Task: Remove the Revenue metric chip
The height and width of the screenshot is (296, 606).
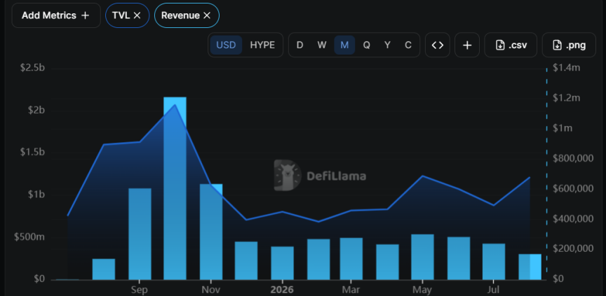Action: (x=207, y=15)
